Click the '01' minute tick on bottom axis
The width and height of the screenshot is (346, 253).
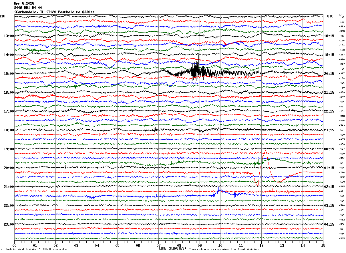tap(35, 245)
